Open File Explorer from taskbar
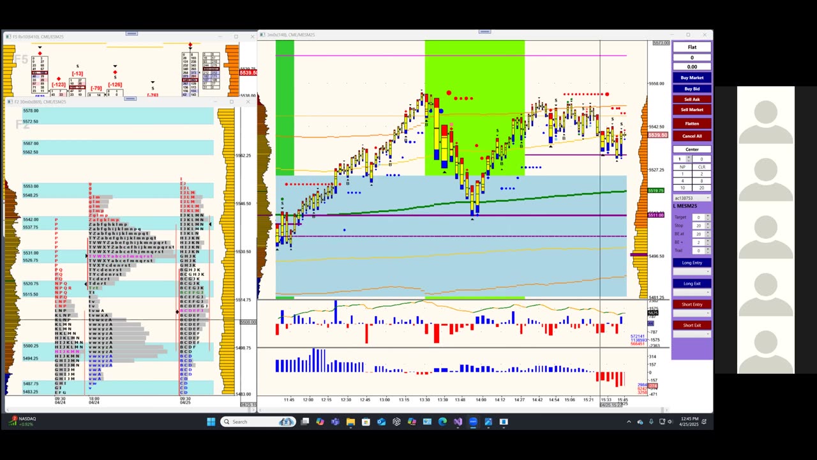Viewport: 817px width, 460px height. point(350,422)
